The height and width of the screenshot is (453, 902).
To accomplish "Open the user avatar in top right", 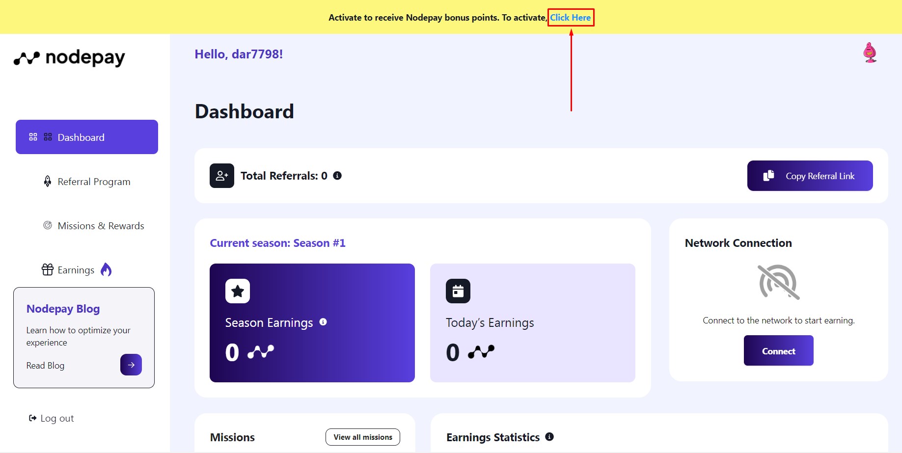I will pyautogui.click(x=870, y=53).
